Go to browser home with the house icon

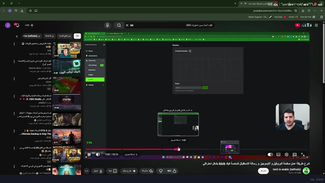pyautogui.click(x=303, y=11)
